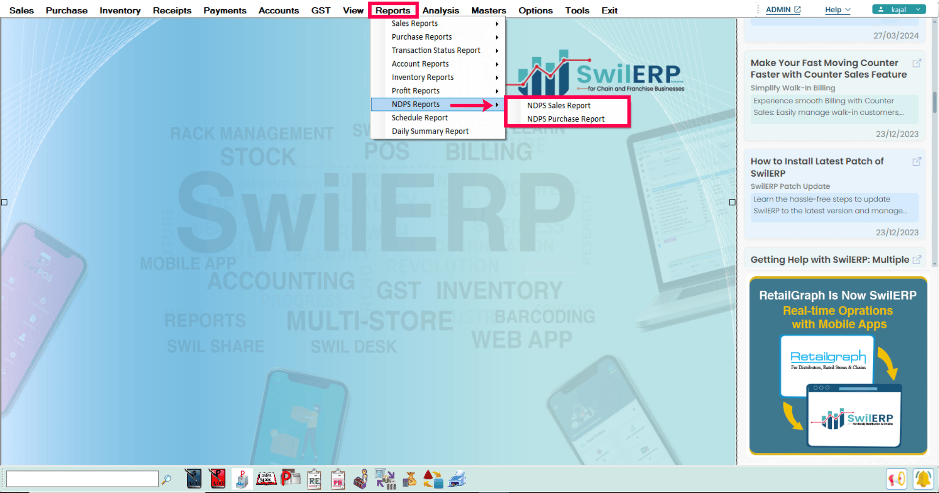Open the Receipts menu
Viewport: 939px width, 493px height.
click(x=172, y=10)
